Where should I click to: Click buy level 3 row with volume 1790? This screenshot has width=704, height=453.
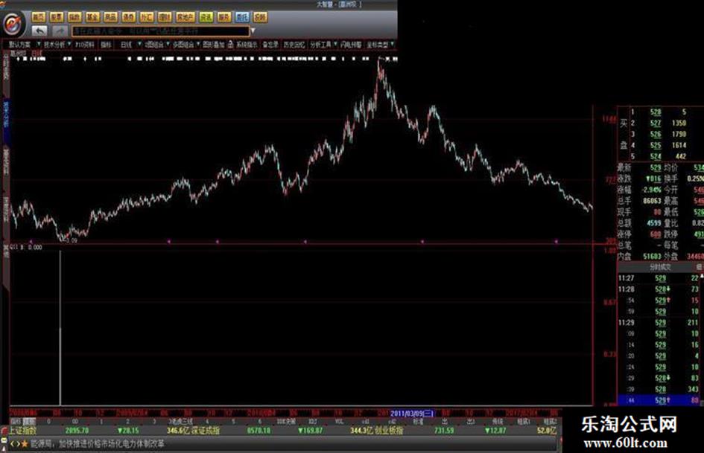coord(661,134)
